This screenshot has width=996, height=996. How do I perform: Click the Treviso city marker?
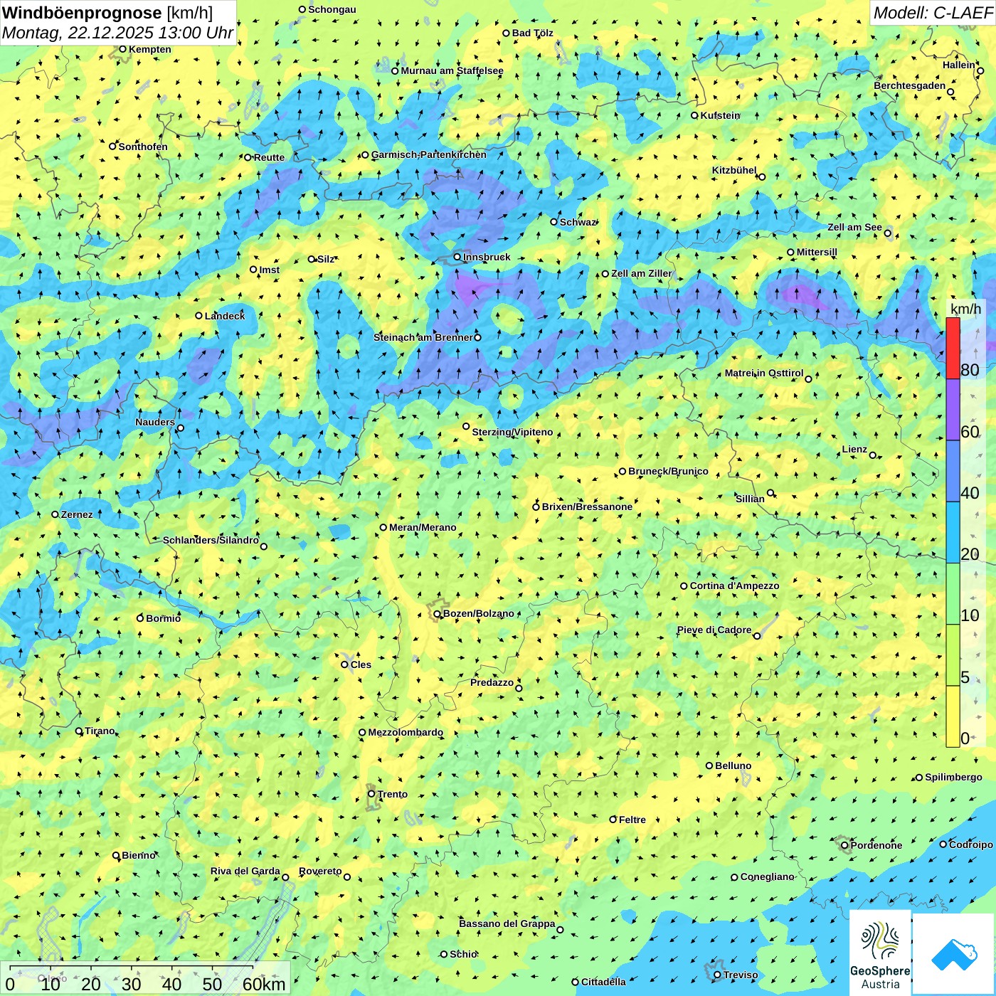(x=717, y=975)
